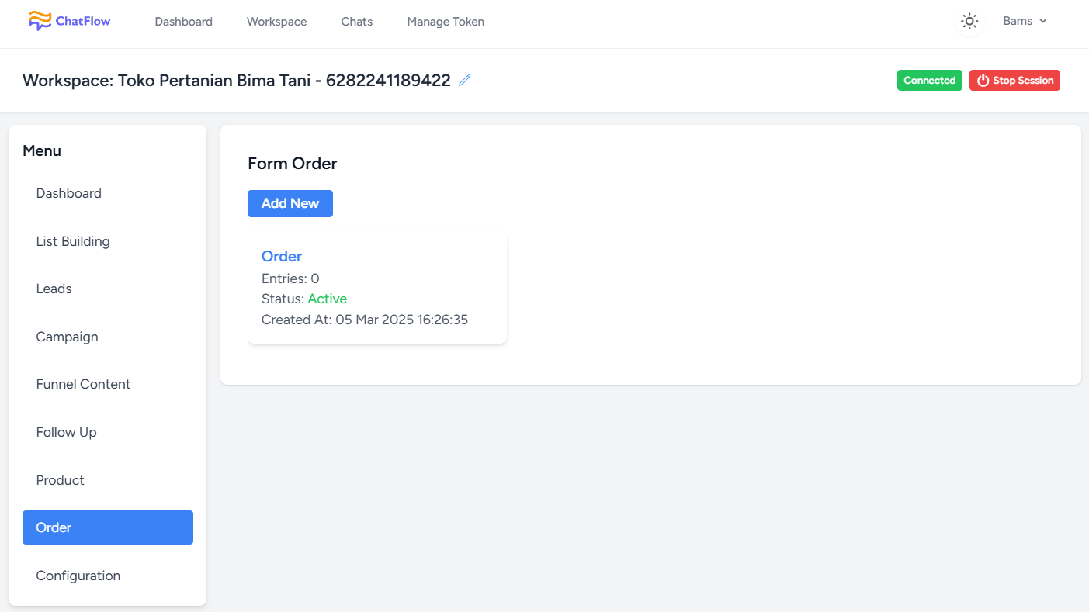Click the Add New button
The width and height of the screenshot is (1089, 612).
click(290, 203)
